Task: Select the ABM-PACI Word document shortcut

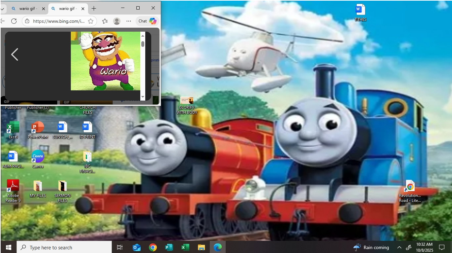Action: click(x=13, y=159)
